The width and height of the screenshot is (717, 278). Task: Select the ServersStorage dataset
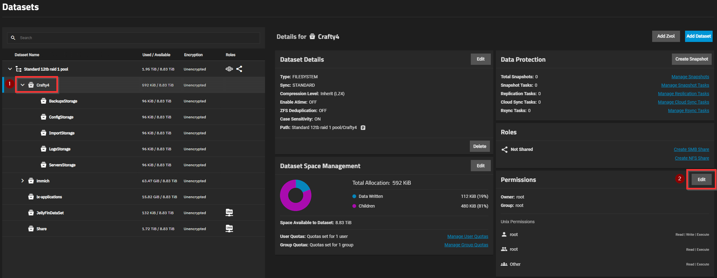point(62,165)
